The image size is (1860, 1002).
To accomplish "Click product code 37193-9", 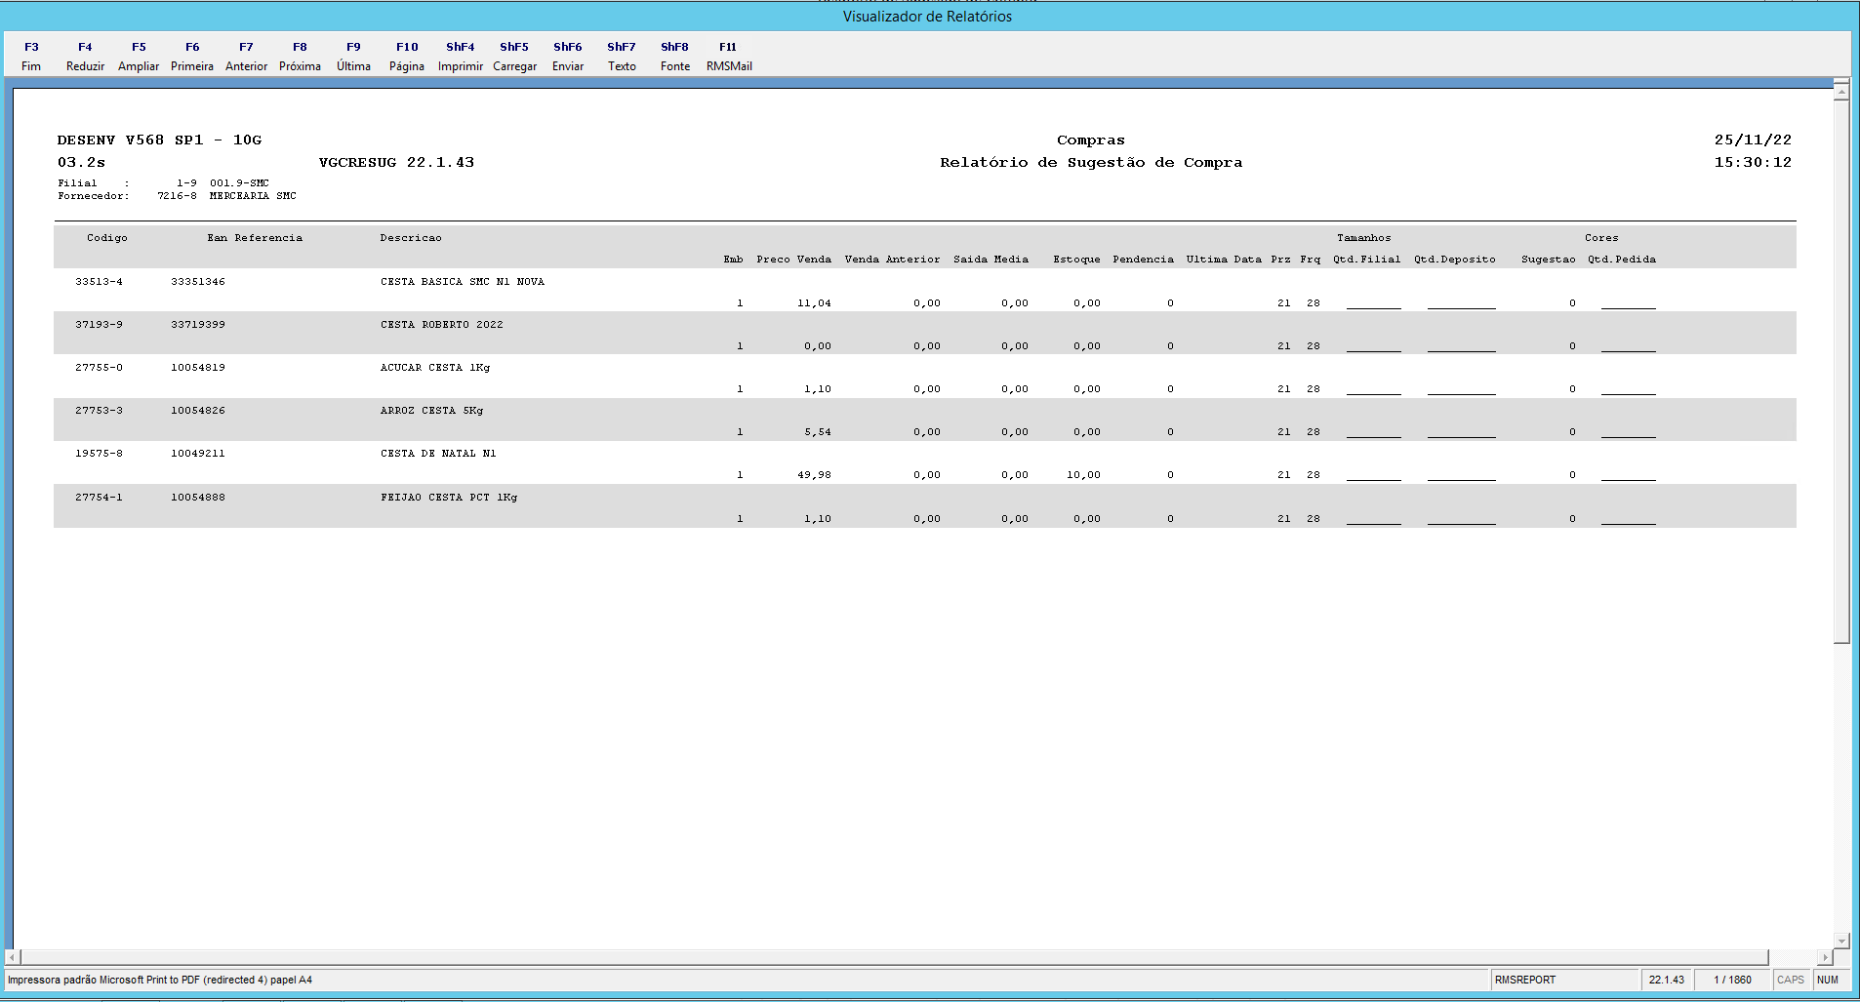I will (100, 325).
